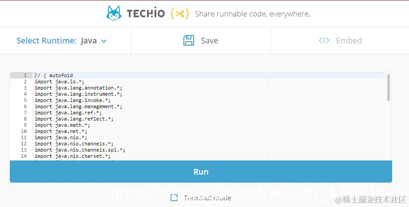Click line 'import java.lang.ref.*;'
The height and width of the screenshot is (207, 409).
(x=68, y=113)
